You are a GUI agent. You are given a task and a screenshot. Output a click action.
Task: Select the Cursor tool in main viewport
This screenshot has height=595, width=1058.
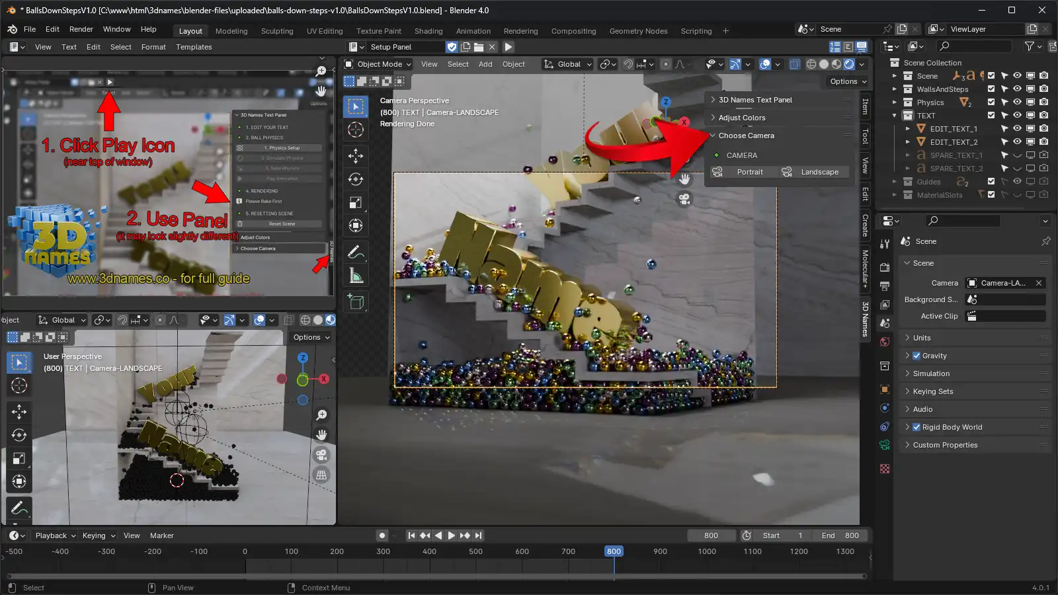pyautogui.click(x=356, y=130)
